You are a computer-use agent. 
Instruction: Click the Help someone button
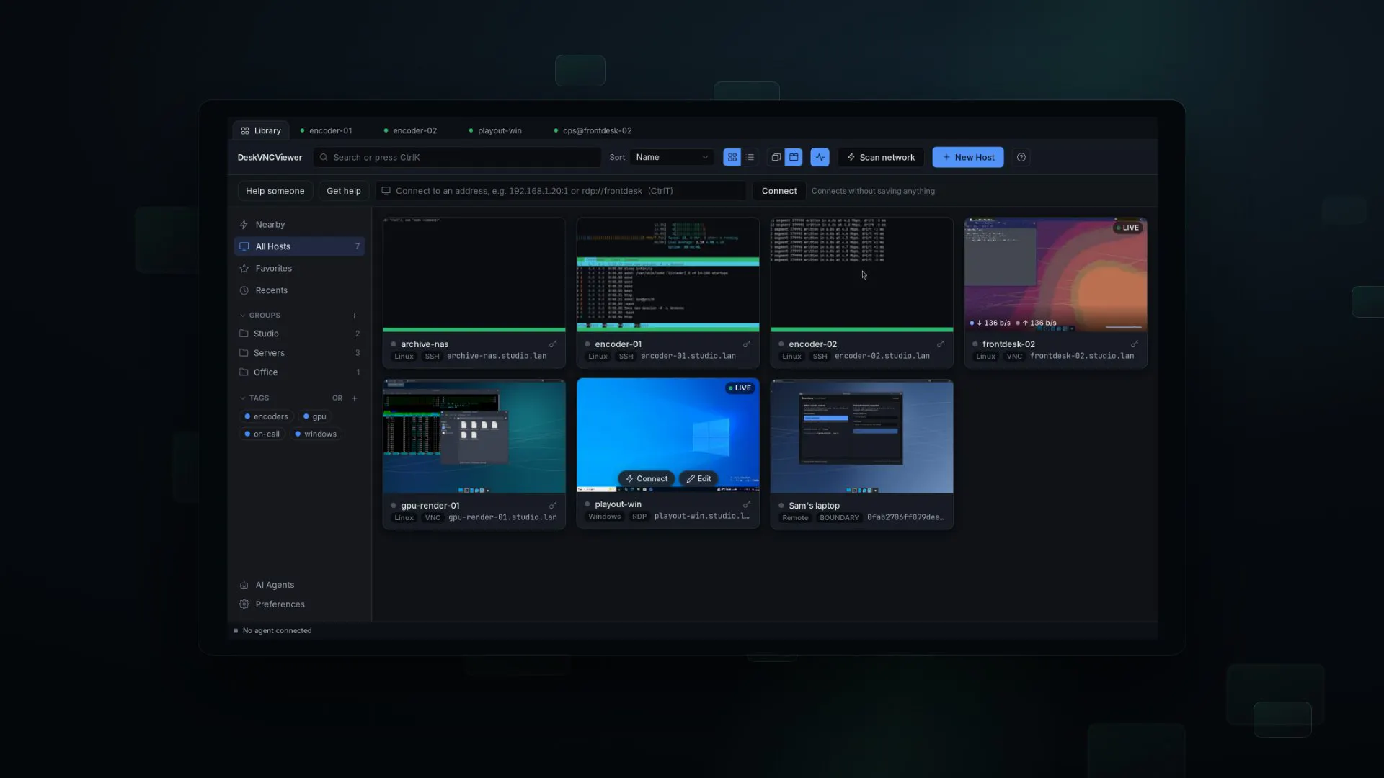pos(275,191)
